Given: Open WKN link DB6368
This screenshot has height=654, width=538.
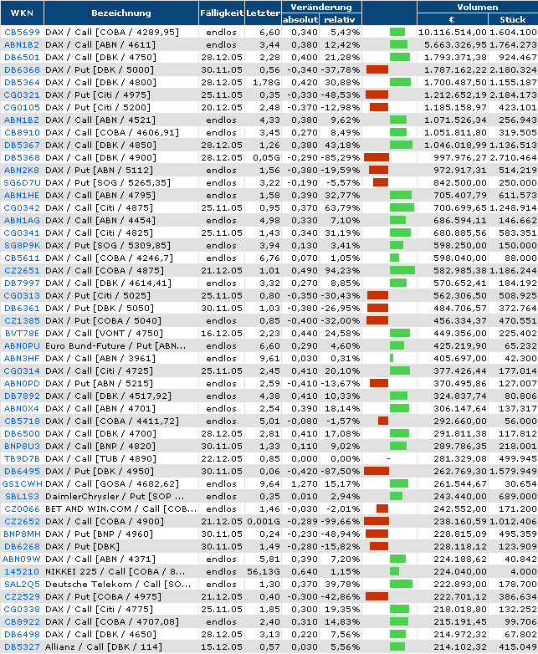Looking at the screenshot, I should pyautogui.click(x=22, y=69).
